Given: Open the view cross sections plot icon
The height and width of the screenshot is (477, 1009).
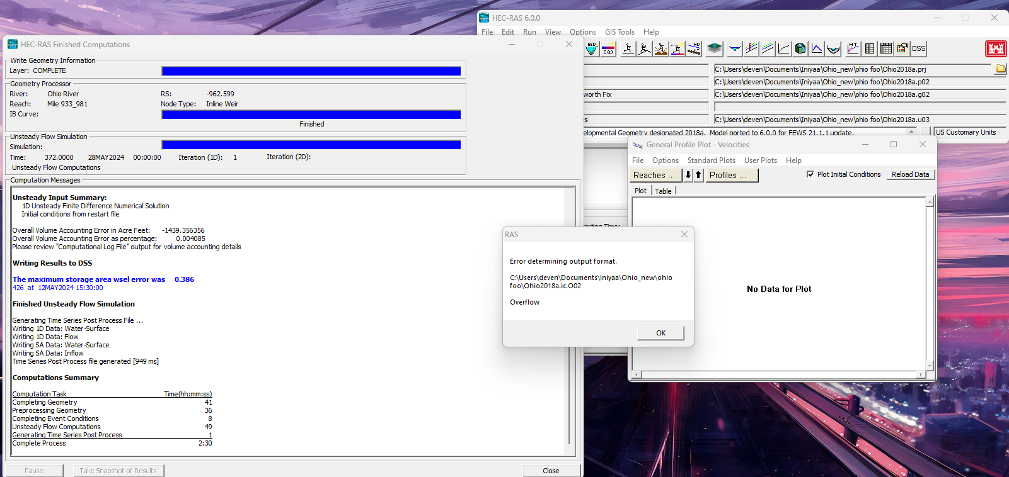Looking at the screenshot, I should coord(735,48).
